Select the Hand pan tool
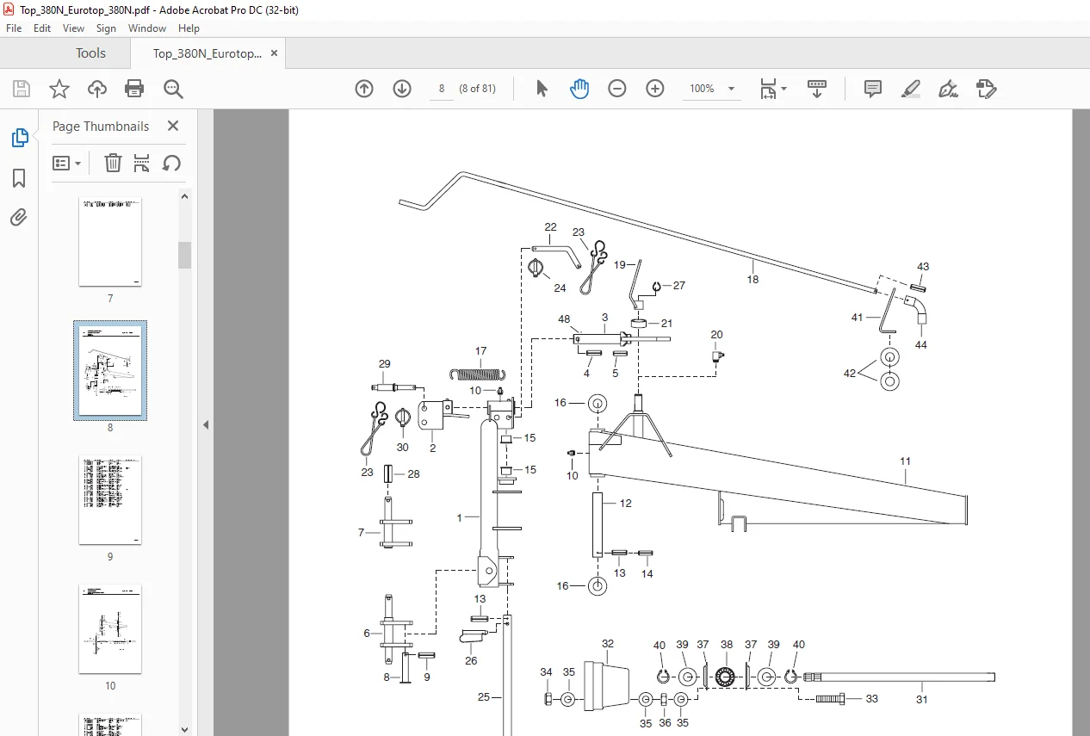This screenshot has height=736, width=1090. (579, 89)
